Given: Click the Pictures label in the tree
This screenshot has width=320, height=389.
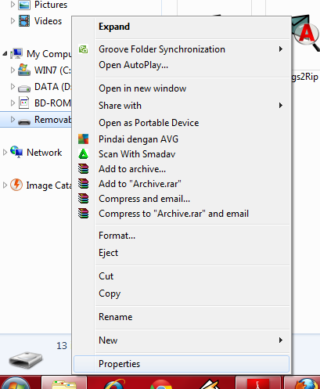Looking at the screenshot, I should coord(51,5).
